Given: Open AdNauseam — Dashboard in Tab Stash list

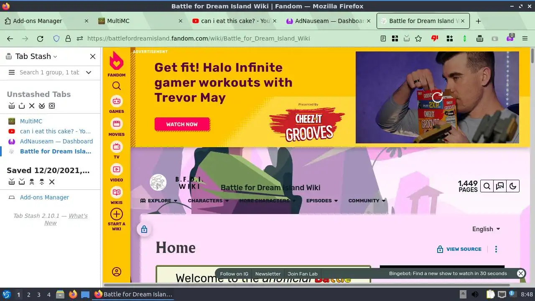Looking at the screenshot, I should (56, 141).
